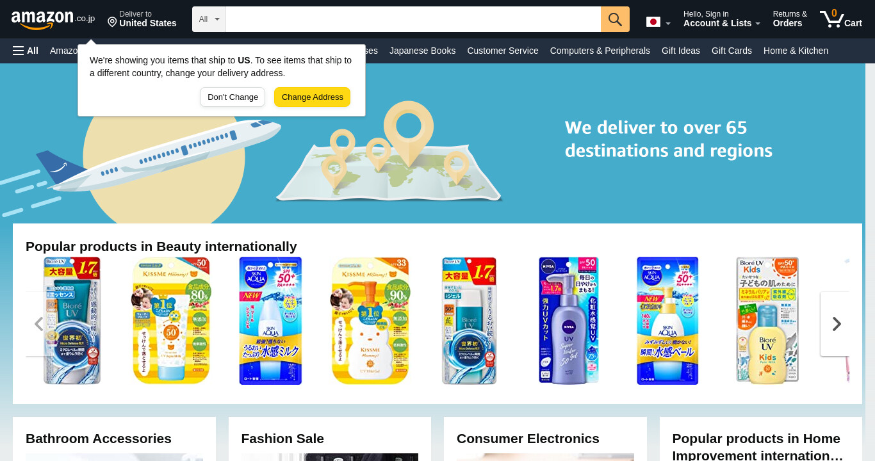The height and width of the screenshot is (461, 875).
Task: Open the Nivea UV Super Water Gel product
Action: coord(568,321)
